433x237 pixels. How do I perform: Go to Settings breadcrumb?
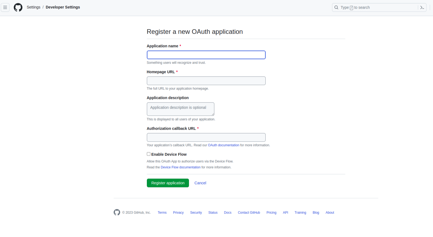33,7
